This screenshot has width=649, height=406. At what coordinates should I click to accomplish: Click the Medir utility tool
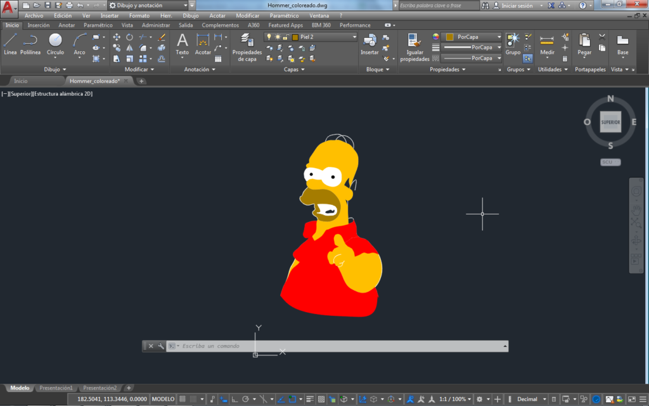547,44
